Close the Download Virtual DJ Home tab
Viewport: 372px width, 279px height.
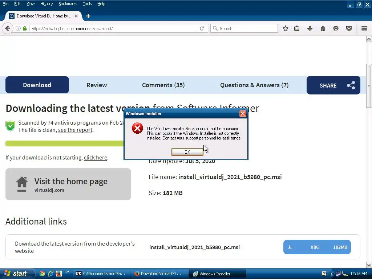click(76, 16)
